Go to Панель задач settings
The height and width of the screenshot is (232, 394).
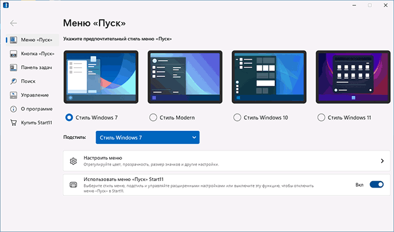coord(32,68)
